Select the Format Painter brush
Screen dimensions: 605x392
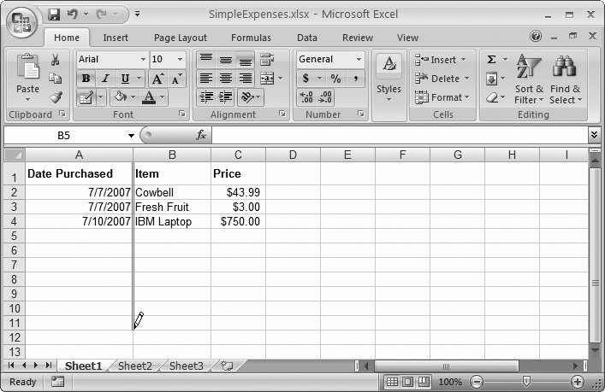pyautogui.click(x=56, y=97)
